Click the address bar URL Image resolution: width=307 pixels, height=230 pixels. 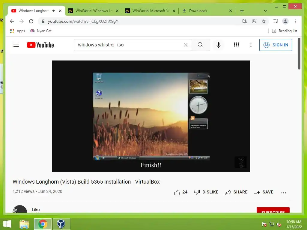tap(83, 21)
